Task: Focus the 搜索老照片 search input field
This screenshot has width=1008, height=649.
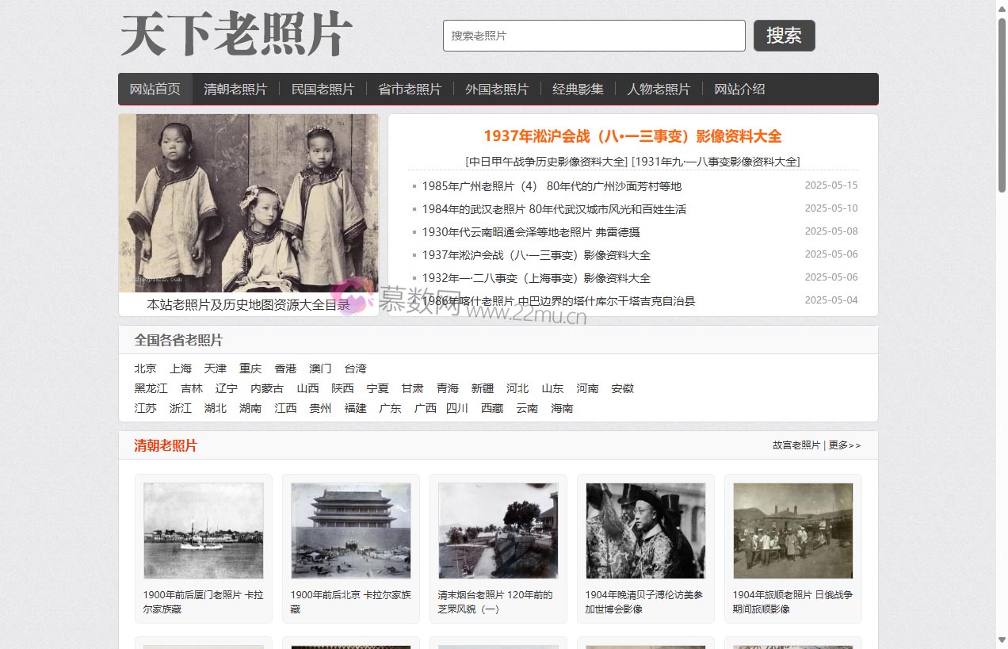Action: [x=594, y=36]
